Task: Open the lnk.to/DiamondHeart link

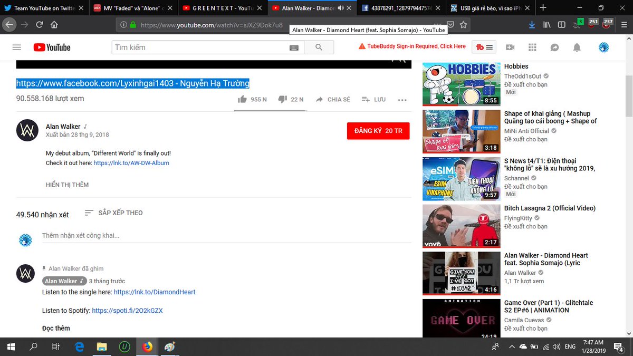Action: (155, 292)
